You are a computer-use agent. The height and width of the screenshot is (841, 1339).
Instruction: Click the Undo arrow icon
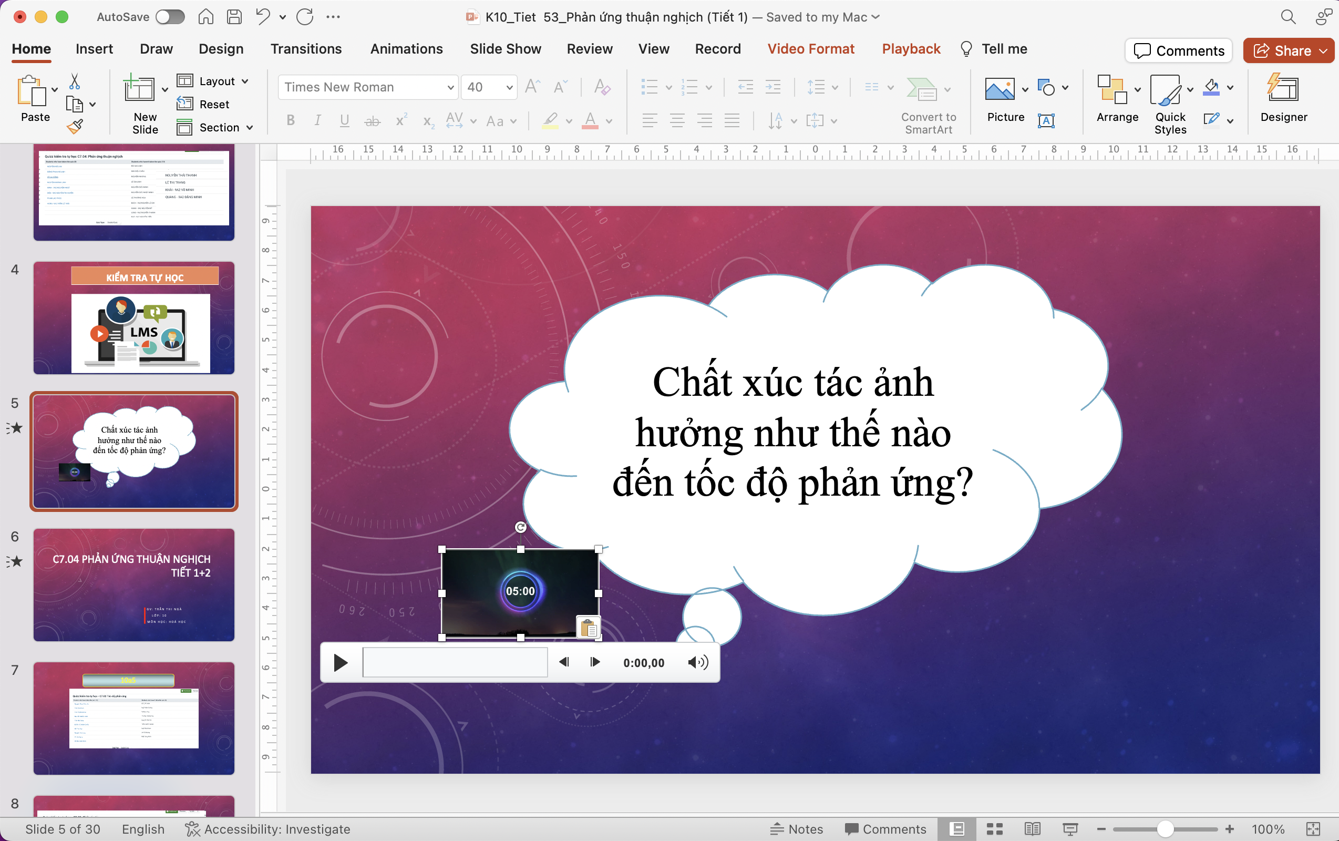pyautogui.click(x=262, y=17)
